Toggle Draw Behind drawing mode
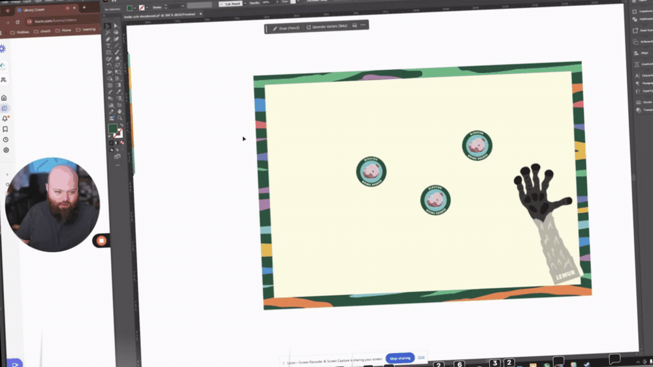653x367 pixels. pyautogui.click(x=117, y=149)
